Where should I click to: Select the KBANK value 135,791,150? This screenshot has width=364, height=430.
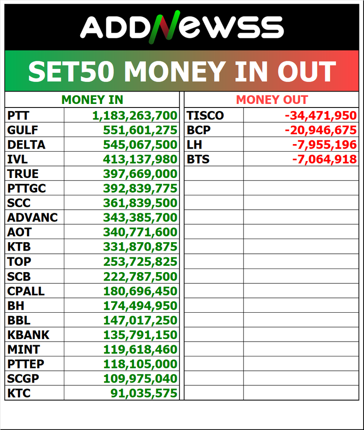140,335
